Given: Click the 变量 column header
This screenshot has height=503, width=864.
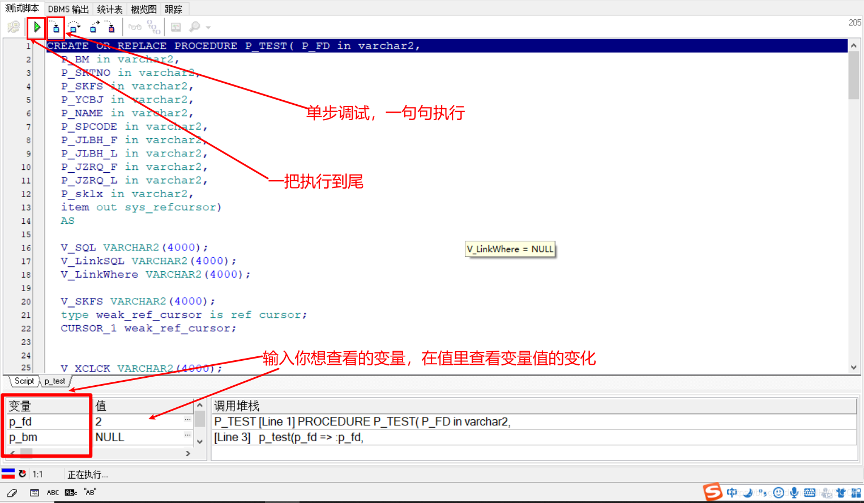Looking at the screenshot, I should tap(48, 406).
